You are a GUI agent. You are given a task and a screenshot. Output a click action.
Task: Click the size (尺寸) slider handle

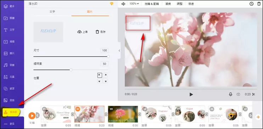(108, 57)
